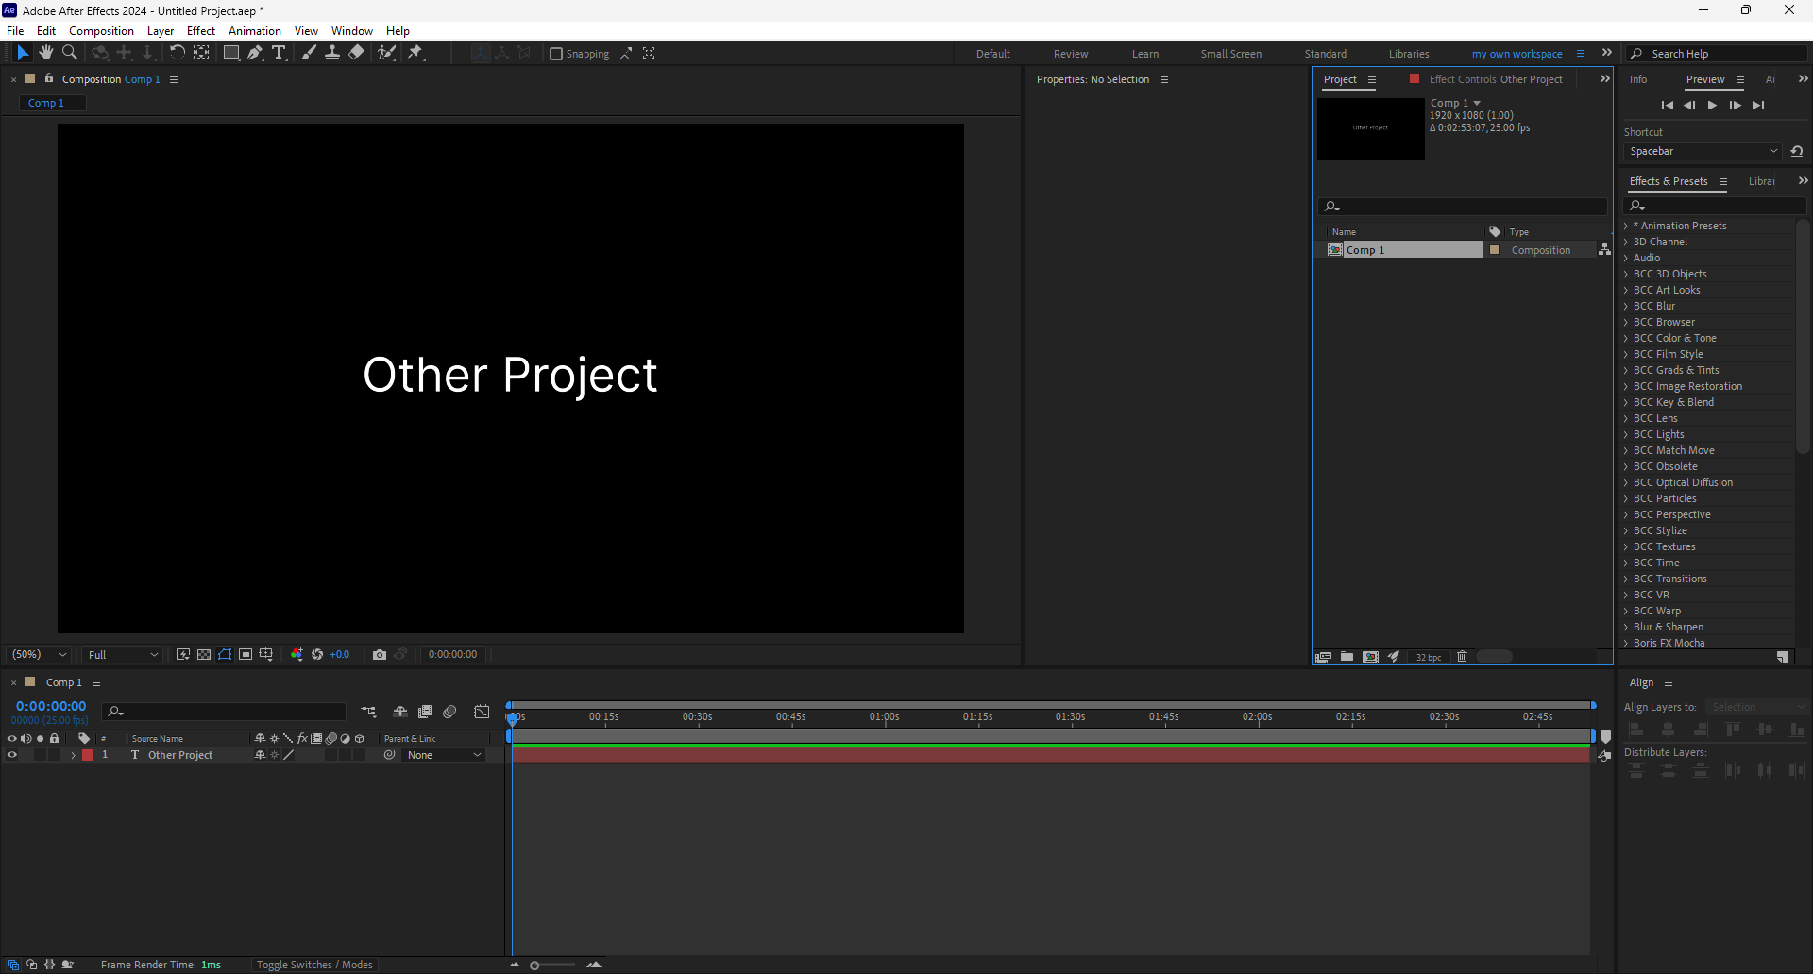Open the Animation menu
The image size is (1813, 974).
(255, 31)
